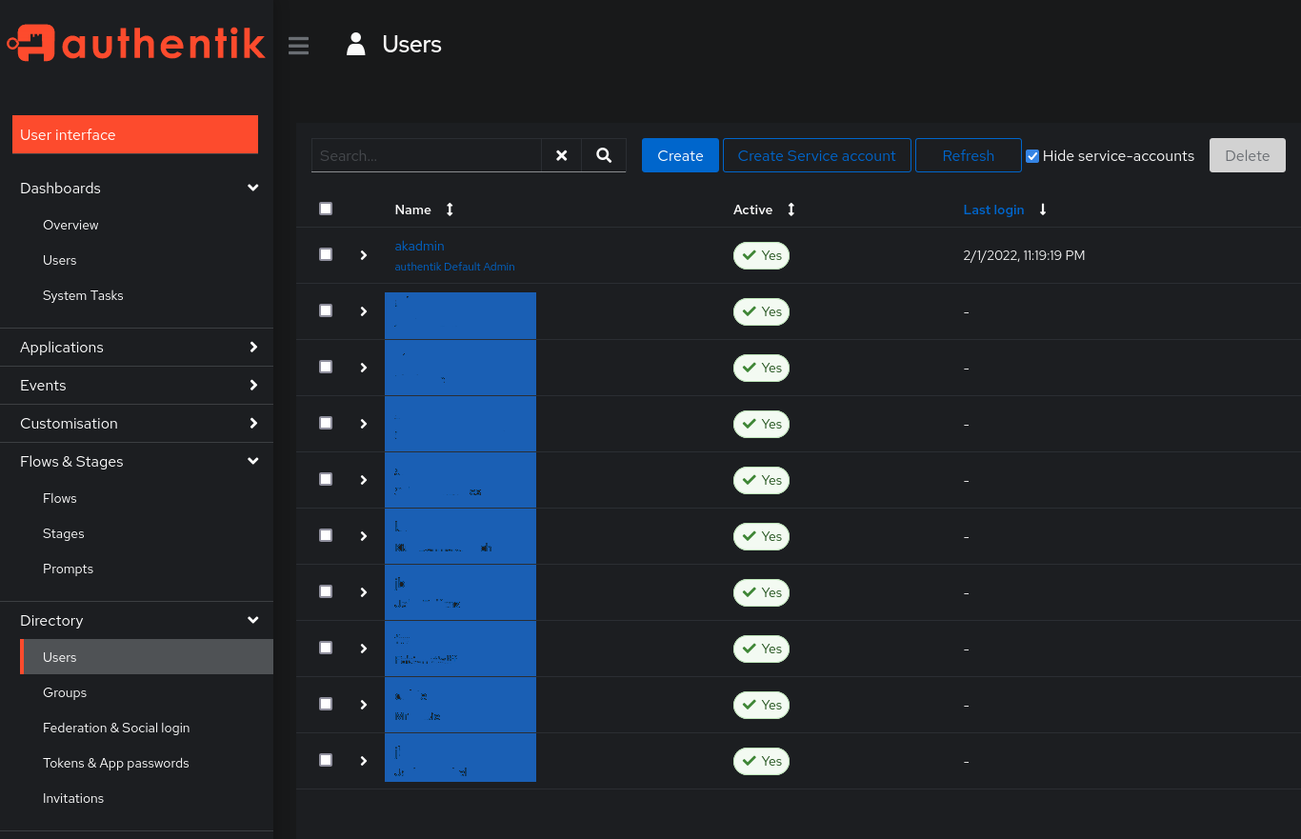Click into the Search input field
Screen dimensions: 1301x839
coord(426,155)
